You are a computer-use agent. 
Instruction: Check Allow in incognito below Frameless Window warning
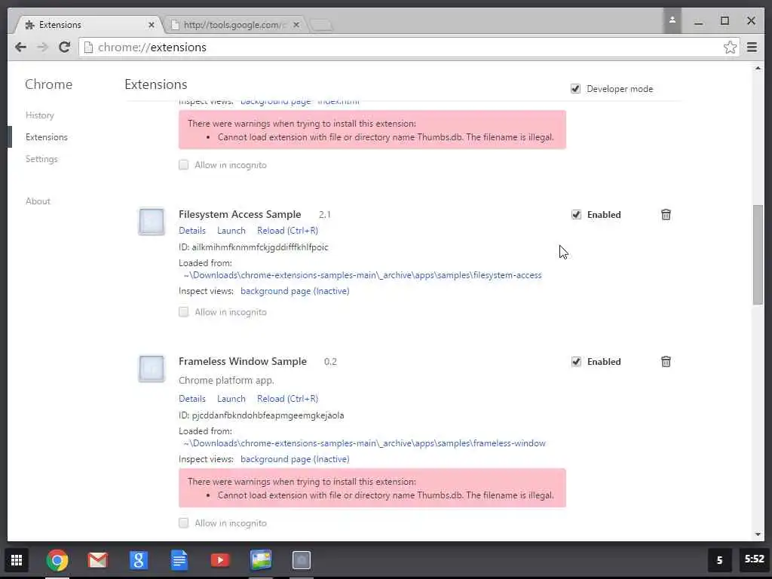click(x=184, y=523)
